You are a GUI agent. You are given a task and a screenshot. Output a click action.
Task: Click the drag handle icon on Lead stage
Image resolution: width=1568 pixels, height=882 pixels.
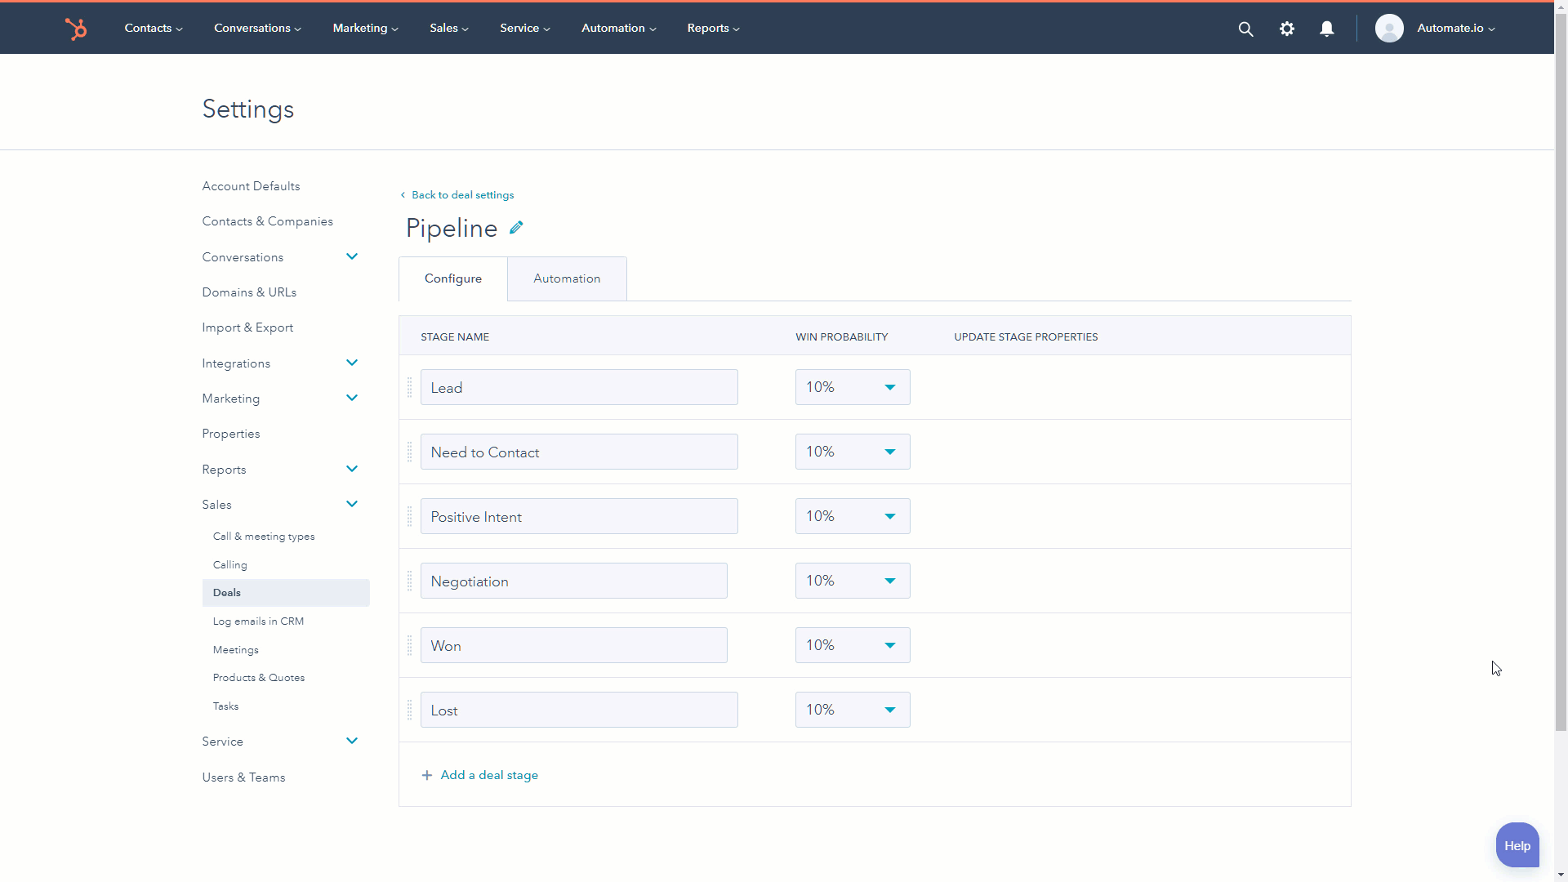409,386
